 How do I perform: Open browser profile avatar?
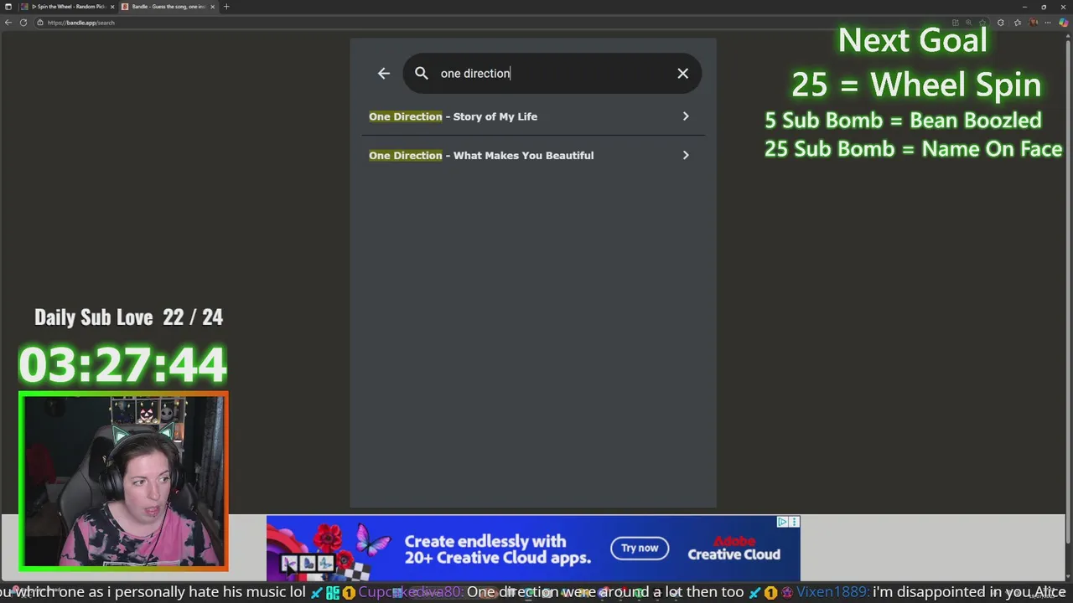(x=1034, y=23)
